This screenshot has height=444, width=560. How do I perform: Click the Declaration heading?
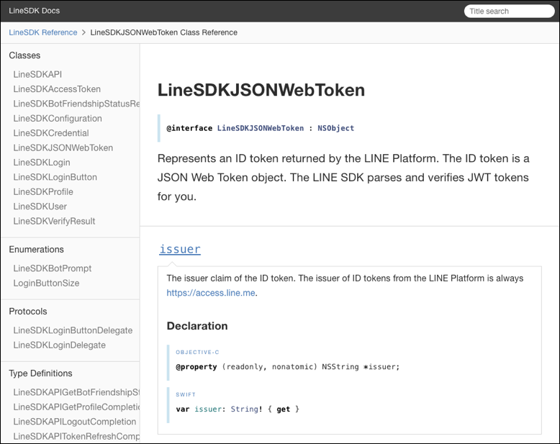197,325
